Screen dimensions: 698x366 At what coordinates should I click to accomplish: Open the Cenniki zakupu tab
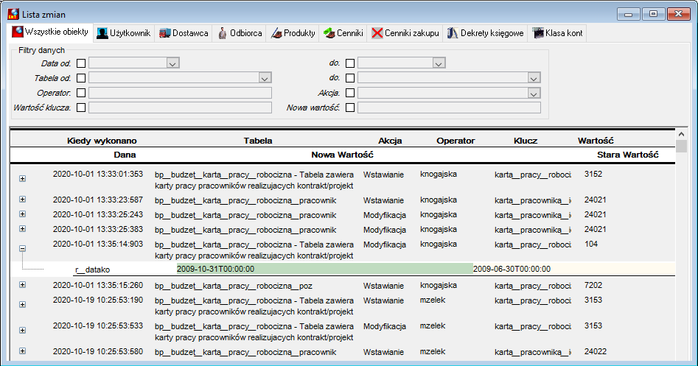pos(405,33)
